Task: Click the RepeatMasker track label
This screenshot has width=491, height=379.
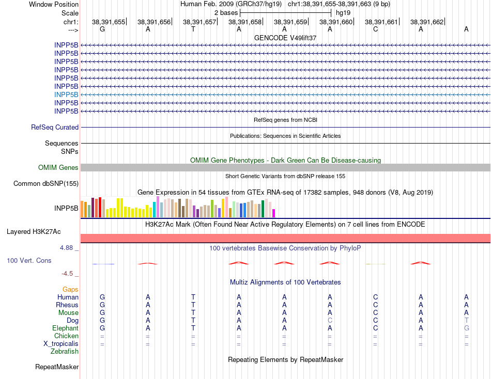Action: coord(57,367)
